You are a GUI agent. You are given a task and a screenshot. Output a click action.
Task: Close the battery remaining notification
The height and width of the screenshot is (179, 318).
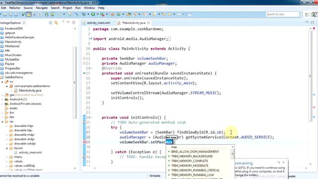(283, 163)
